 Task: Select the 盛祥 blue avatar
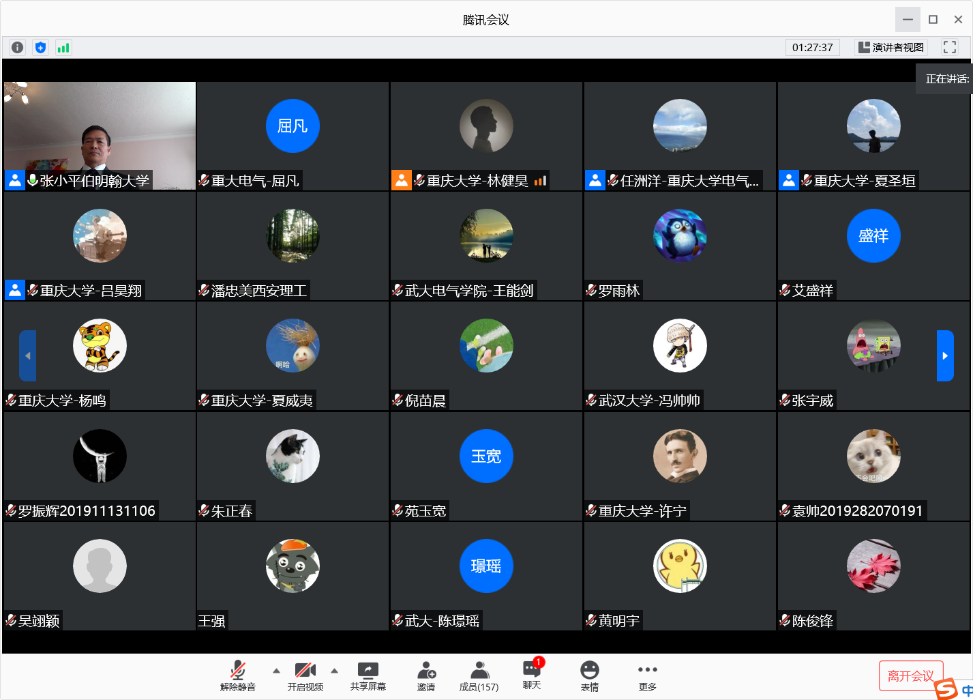(x=873, y=235)
